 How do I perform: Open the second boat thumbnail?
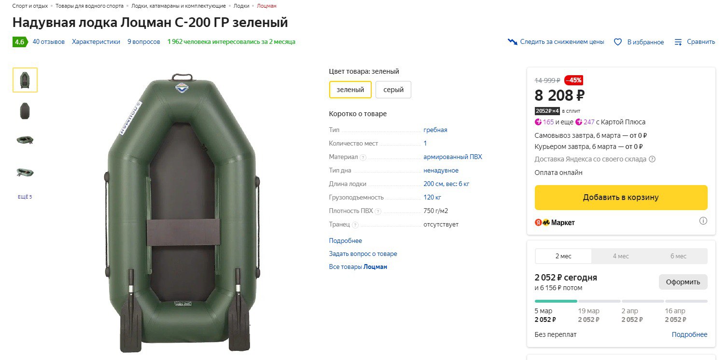(25, 111)
